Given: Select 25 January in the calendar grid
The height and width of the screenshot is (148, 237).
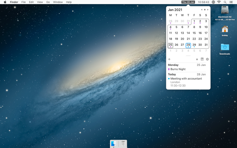Looking at the screenshot, I should [171, 45].
